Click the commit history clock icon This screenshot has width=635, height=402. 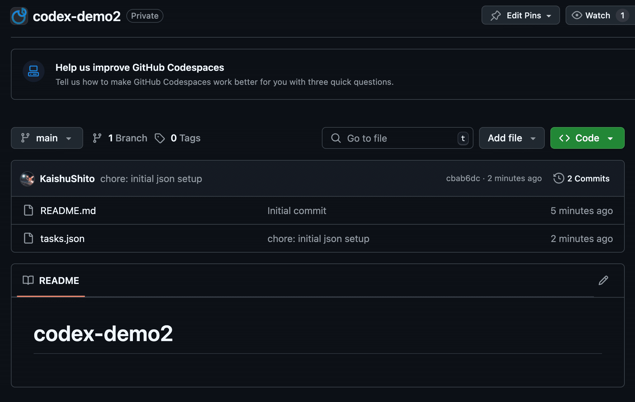pyautogui.click(x=558, y=178)
